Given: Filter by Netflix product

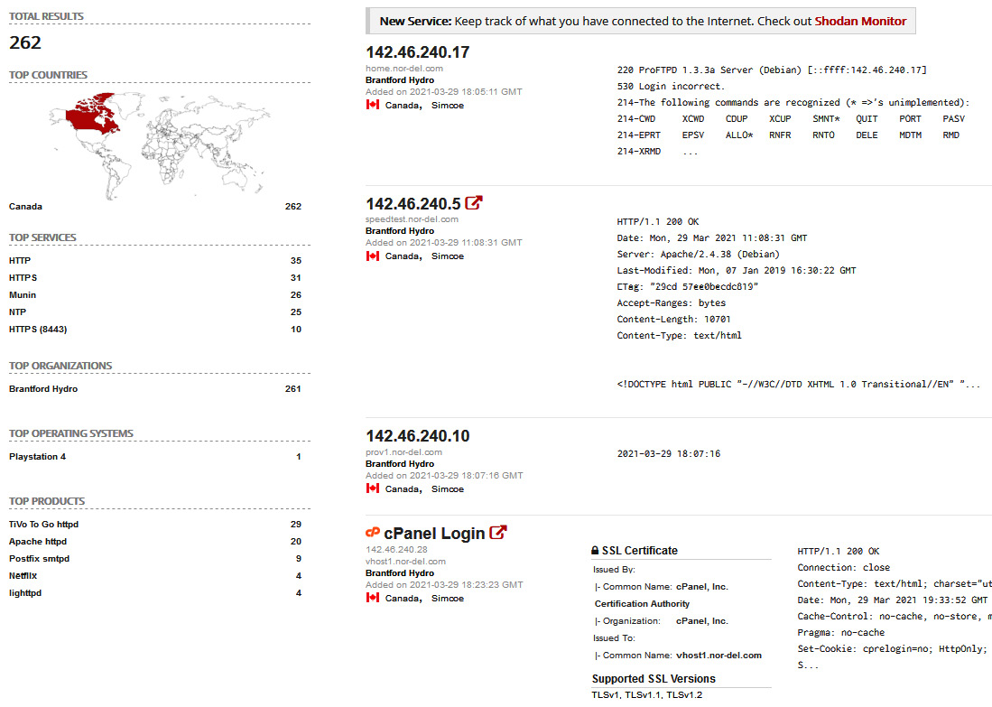Looking at the screenshot, I should pyautogui.click(x=23, y=575).
